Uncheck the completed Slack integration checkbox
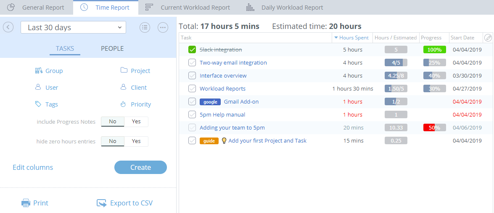Screen dimensions: 494x213 192,50
